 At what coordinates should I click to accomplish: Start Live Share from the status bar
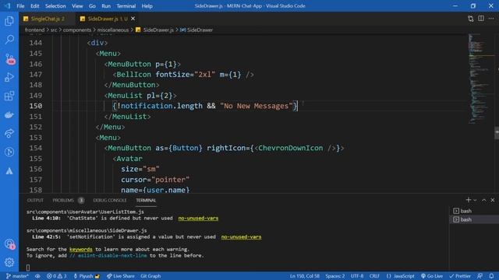click(120, 276)
